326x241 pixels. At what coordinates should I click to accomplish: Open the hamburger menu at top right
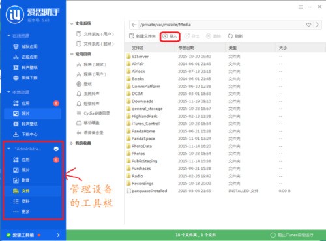[x=301, y=7]
